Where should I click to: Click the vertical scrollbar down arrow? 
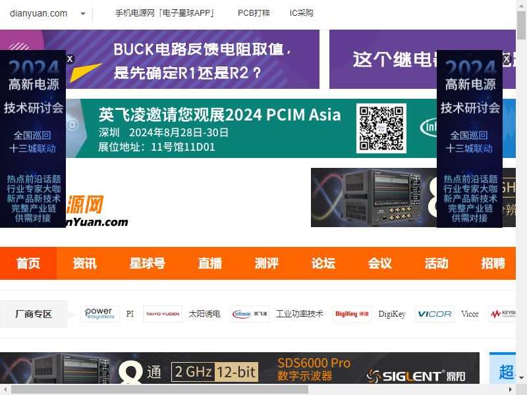521,379
